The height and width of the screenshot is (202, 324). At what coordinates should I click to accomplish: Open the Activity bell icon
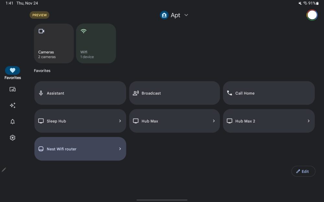[x=13, y=122]
